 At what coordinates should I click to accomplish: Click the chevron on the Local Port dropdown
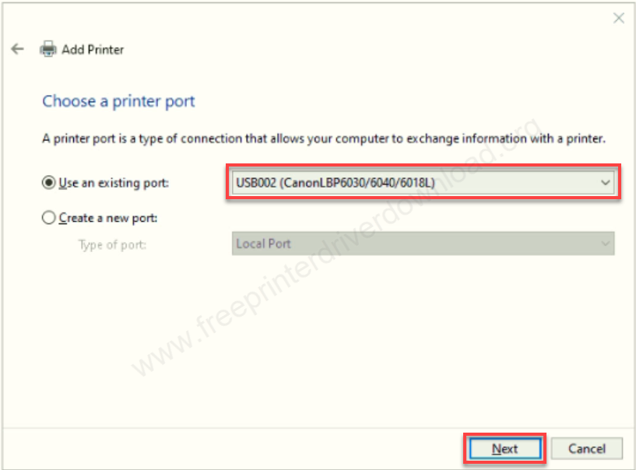(605, 244)
